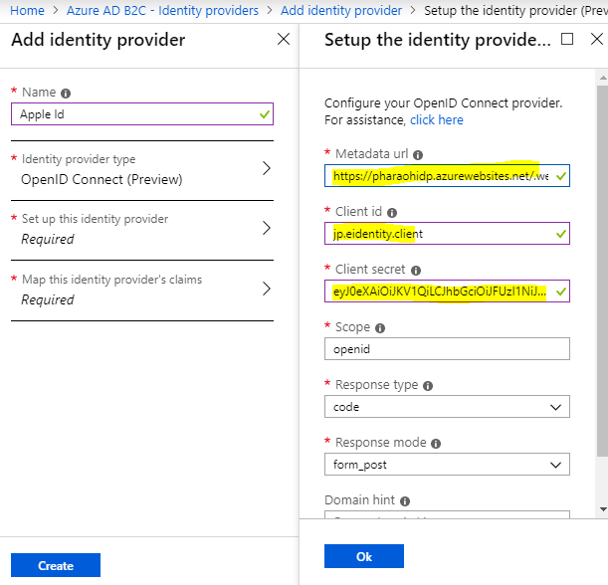Click the Setup the identity provider breadcrumb text
608x585 pixels.
[515, 11]
